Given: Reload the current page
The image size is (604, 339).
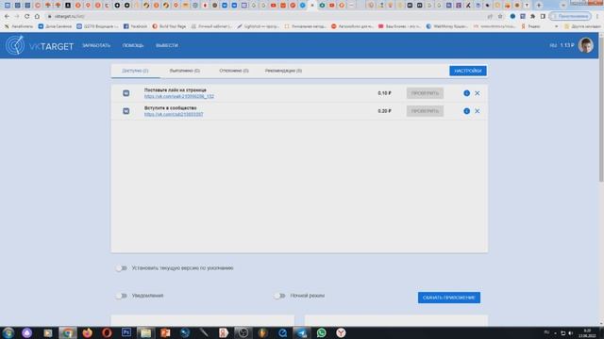Looking at the screenshot, I should [26, 16].
